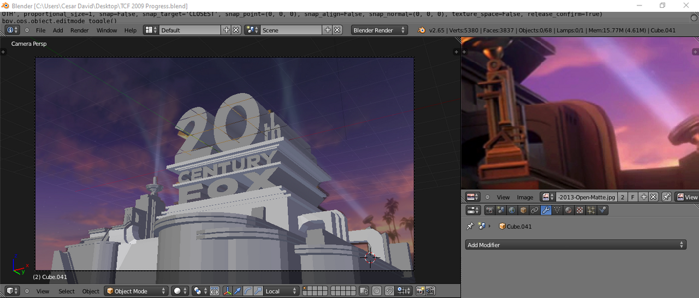
Task: Delete the current Scene with X icon
Action: pyautogui.click(x=337, y=30)
